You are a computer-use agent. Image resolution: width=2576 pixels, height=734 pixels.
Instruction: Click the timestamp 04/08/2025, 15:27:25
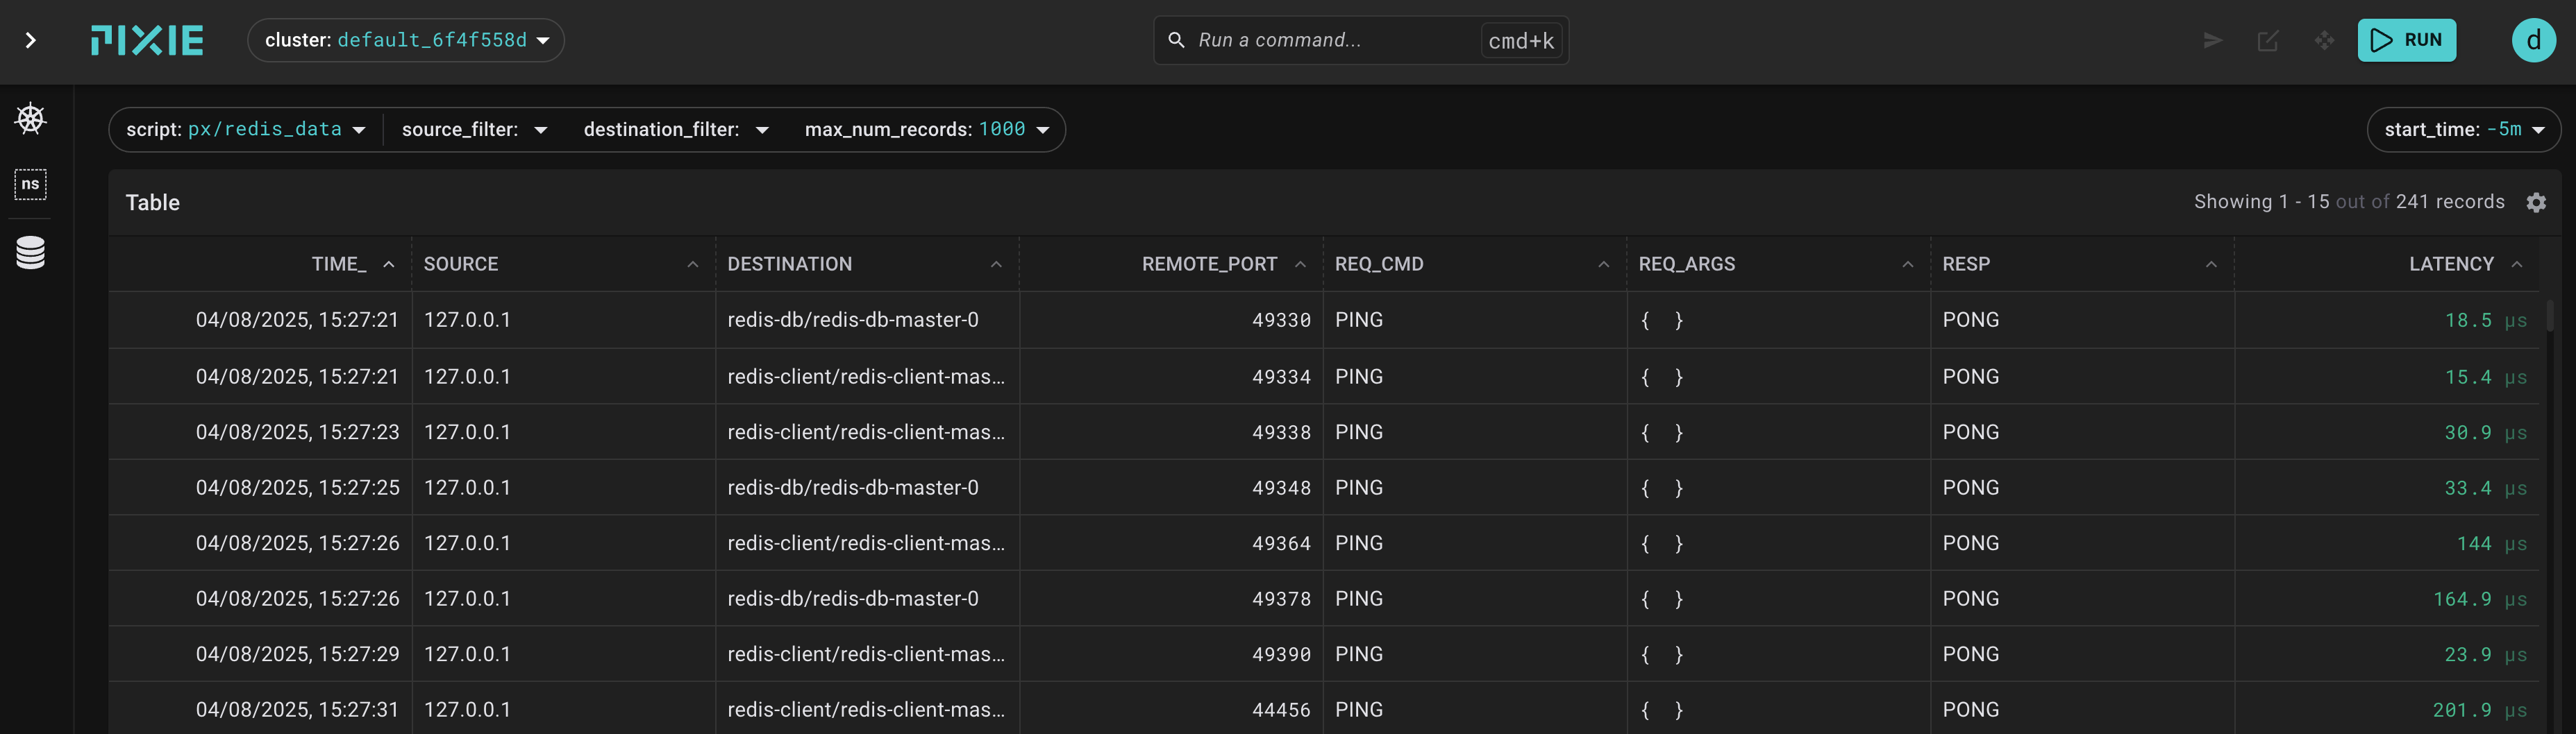coord(298,487)
